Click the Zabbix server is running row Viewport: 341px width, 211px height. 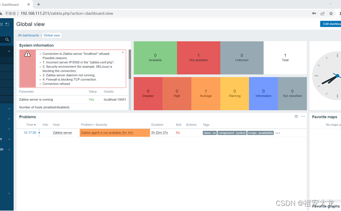[72, 99]
